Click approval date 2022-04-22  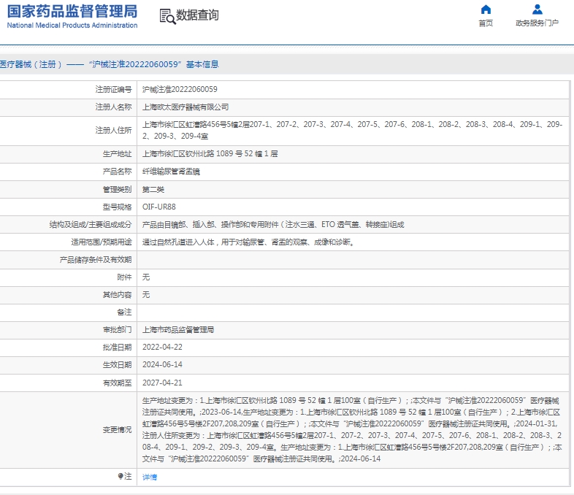tap(162, 348)
